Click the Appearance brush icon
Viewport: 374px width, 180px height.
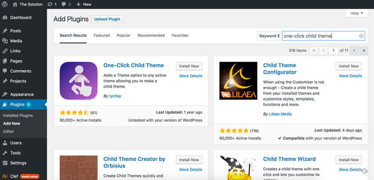pyautogui.click(x=5, y=95)
